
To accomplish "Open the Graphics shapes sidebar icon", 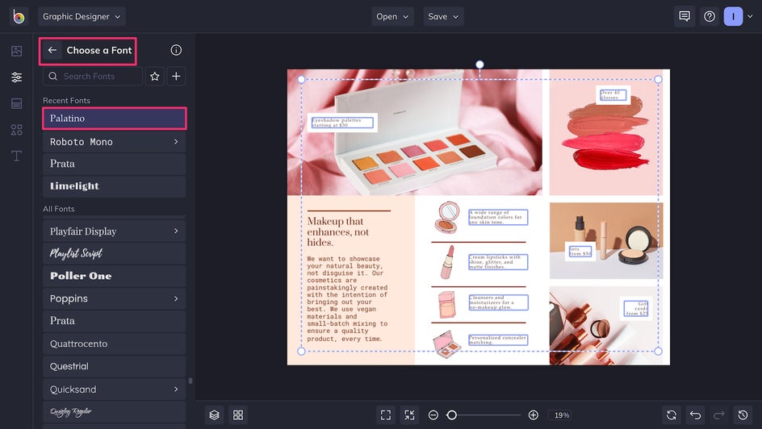I will (16, 130).
